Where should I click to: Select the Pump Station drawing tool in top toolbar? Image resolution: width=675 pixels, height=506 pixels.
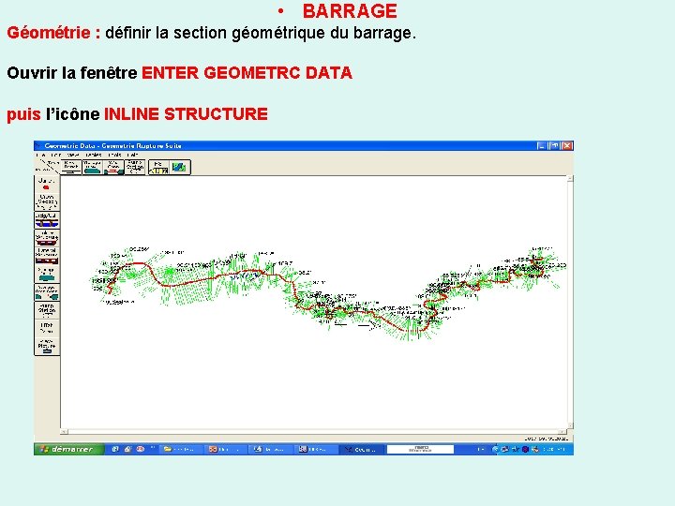click(x=135, y=167)
